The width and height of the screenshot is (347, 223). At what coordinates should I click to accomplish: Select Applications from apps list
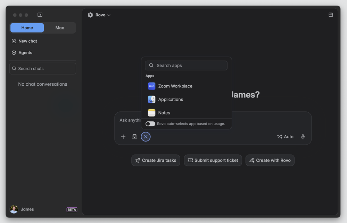click(186, 100)
